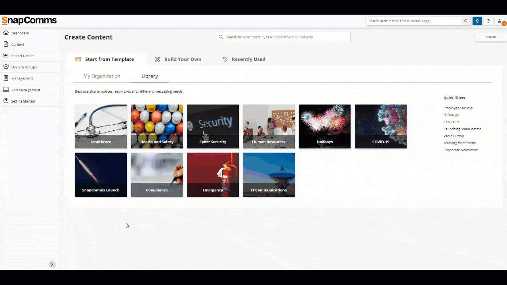The width and height of the screenshot is (507, 285).
Task: Click the magnifier button in top search
Action: [x=466, y=21]
